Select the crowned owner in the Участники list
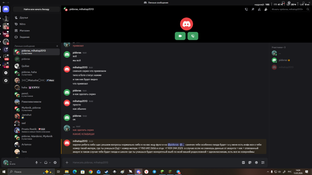The image size is (312, 175). click(290, 60)
